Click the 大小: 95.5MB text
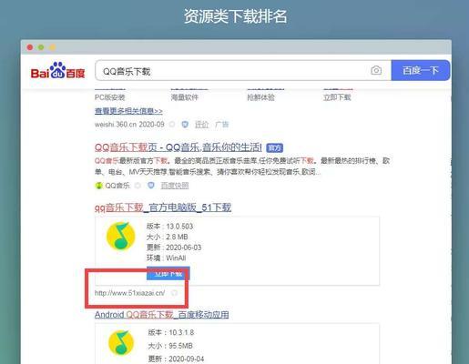This screenshot has height=364, width=469. coord(170,346)
